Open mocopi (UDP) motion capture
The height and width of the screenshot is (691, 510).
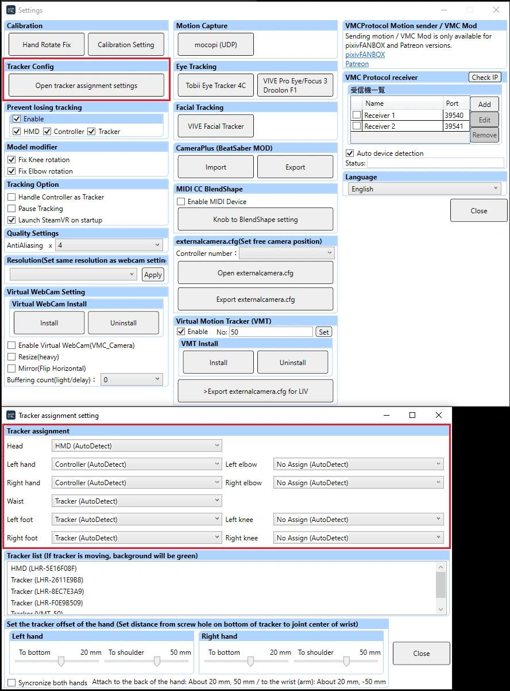click(x=215, y=44)
